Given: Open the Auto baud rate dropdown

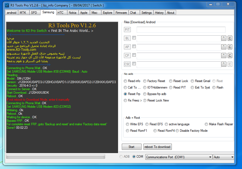Looking at the screenshot, I should pos(223,157).
